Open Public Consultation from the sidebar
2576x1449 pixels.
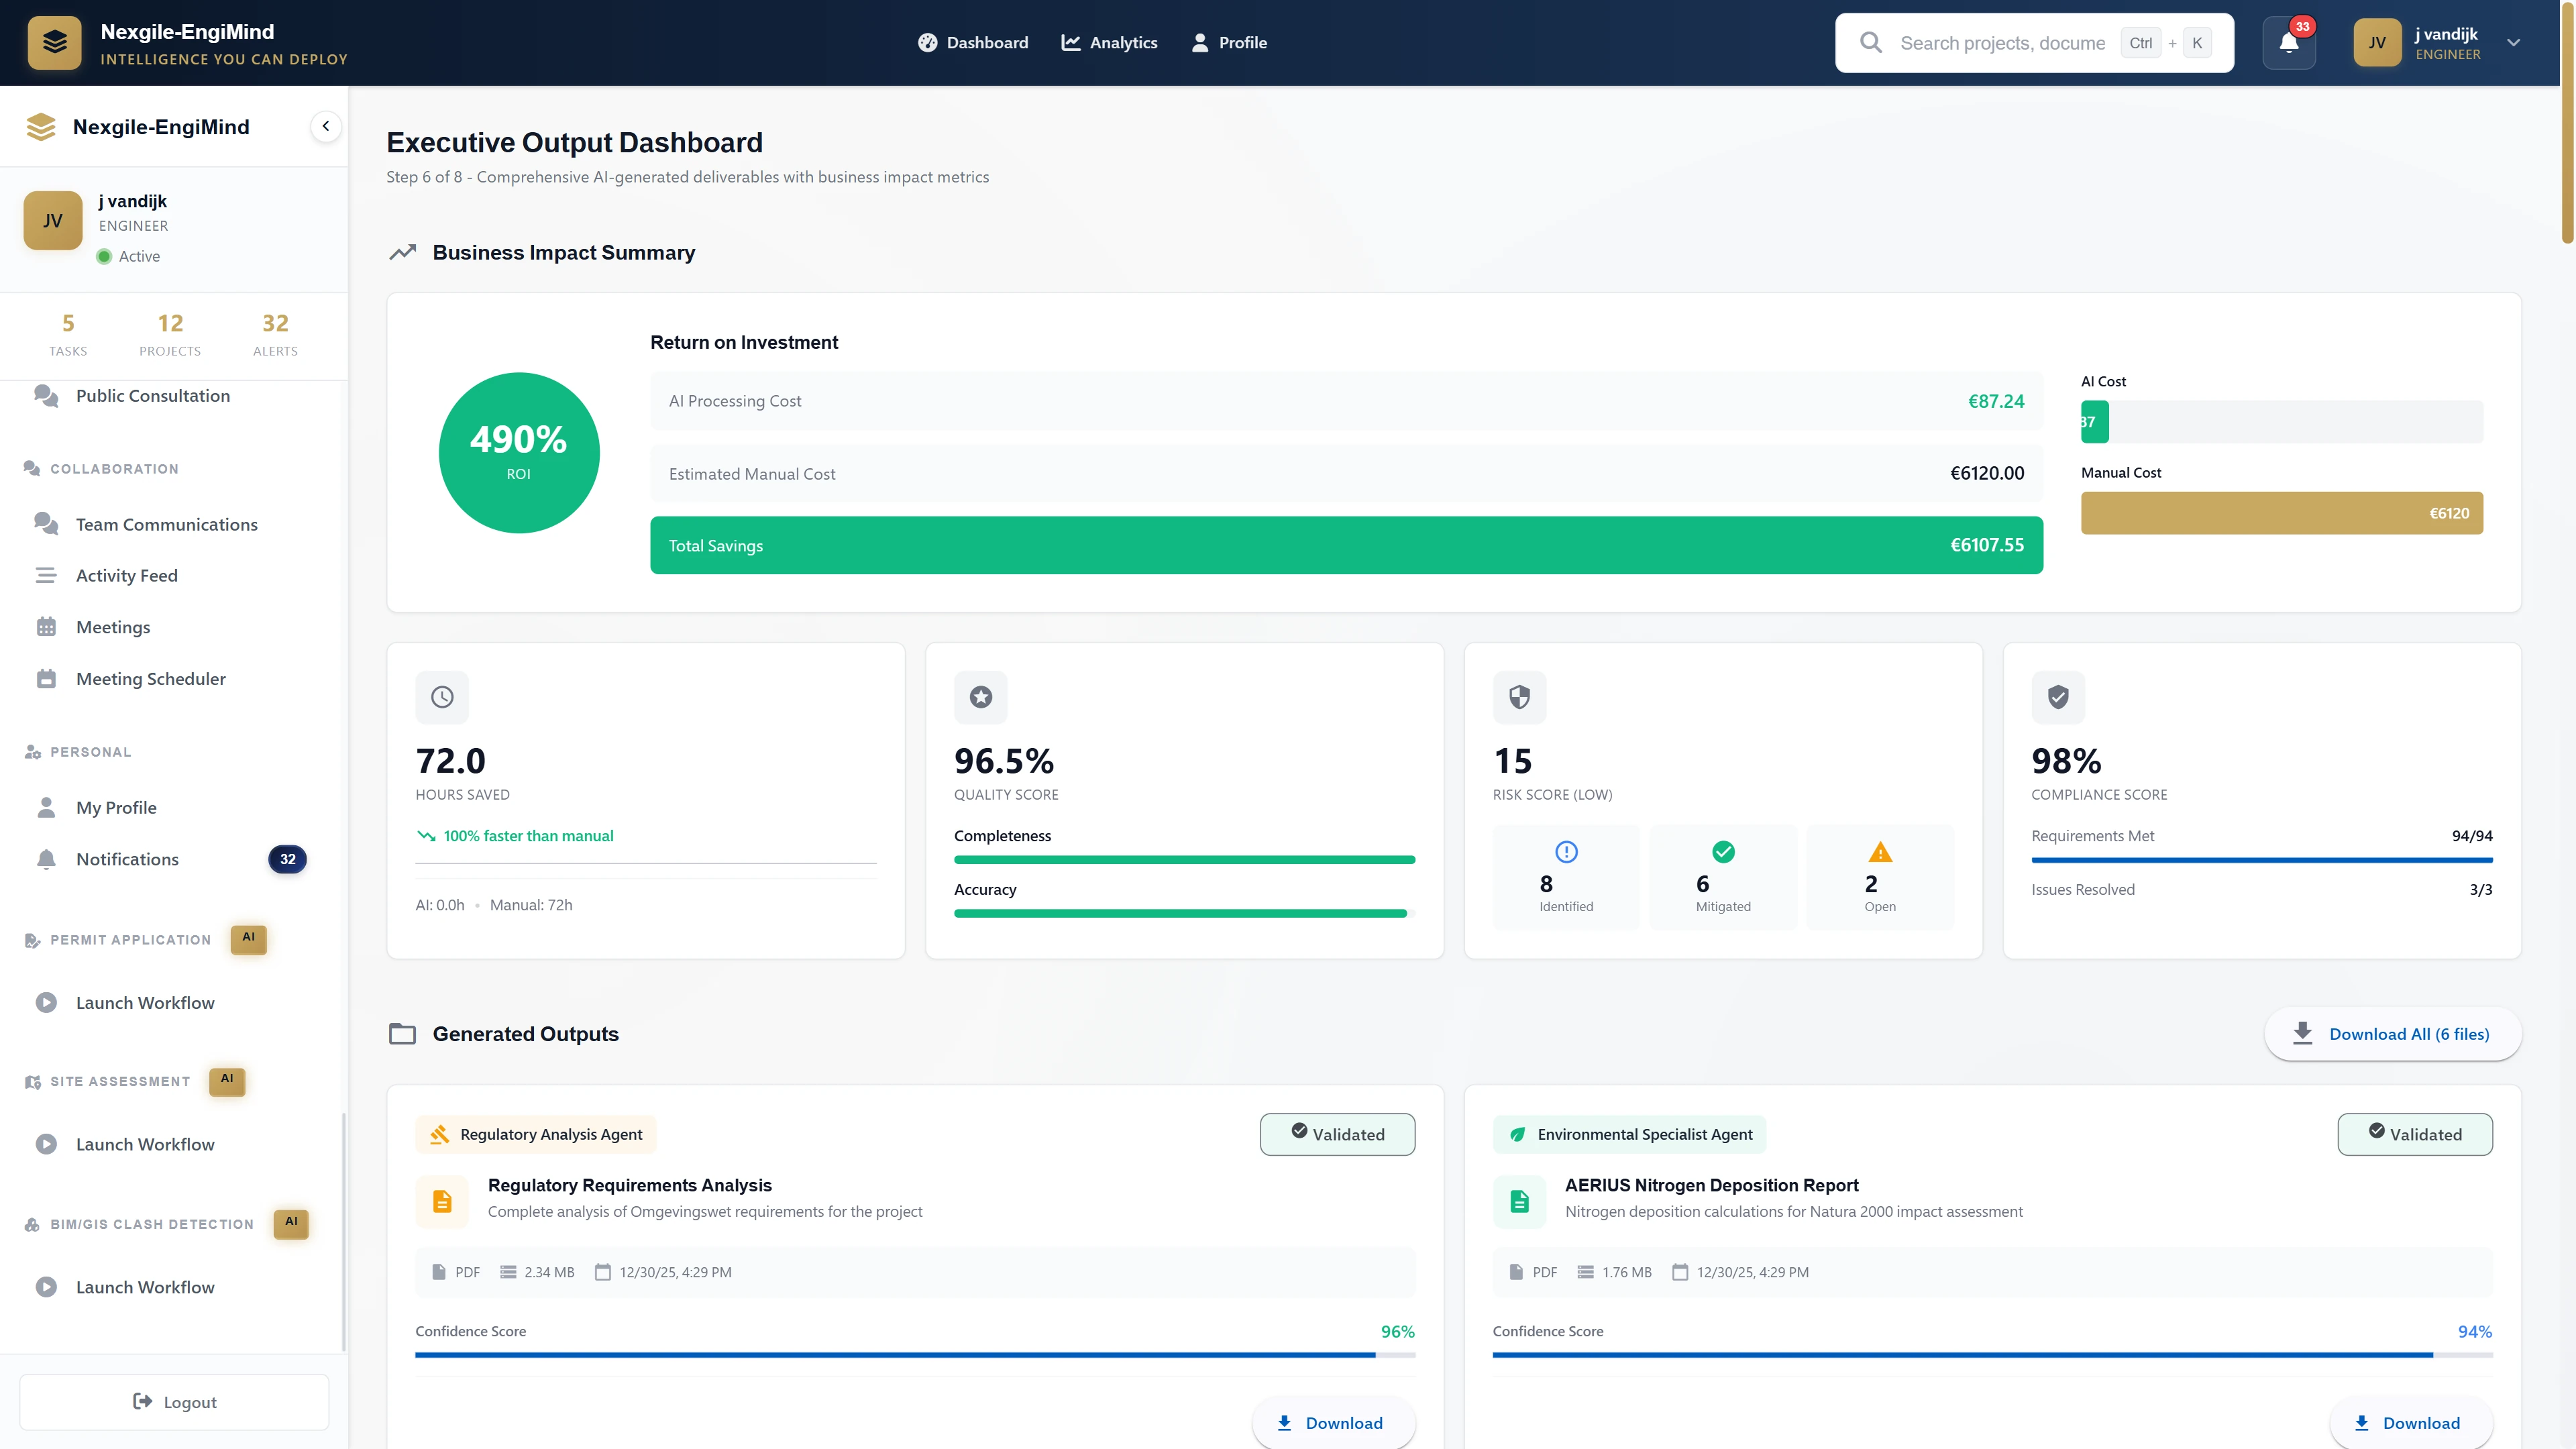pyautogui.click(x=152, y=396)
